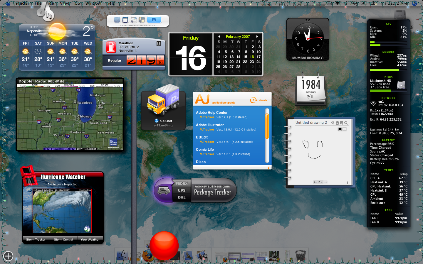Select UPS carrier in Package Tracker
This screenshot has height=264, width=423.
pyautogui.click(x=182, y=190)
